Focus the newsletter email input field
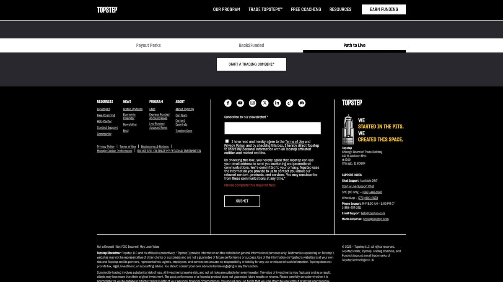The width and height of the screenshot is (503, 282). point(272,128)
